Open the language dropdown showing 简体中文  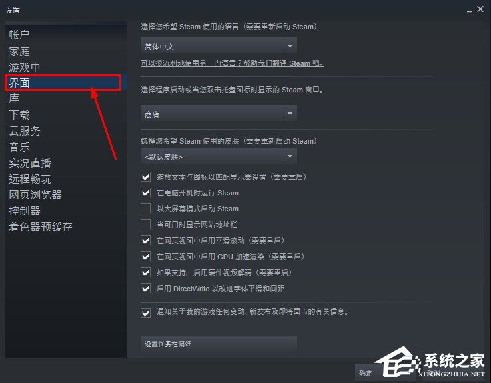(219, 46)
